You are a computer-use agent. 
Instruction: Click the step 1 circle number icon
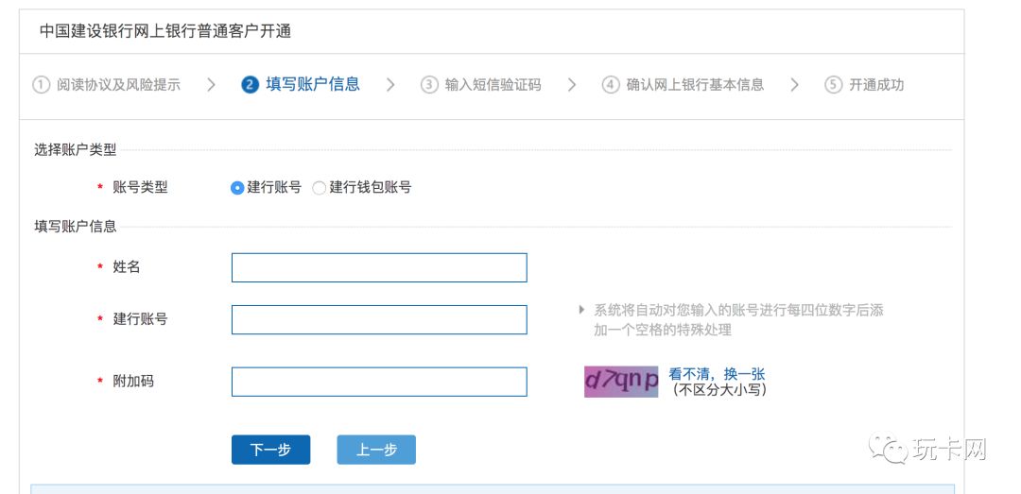(41, 85)
